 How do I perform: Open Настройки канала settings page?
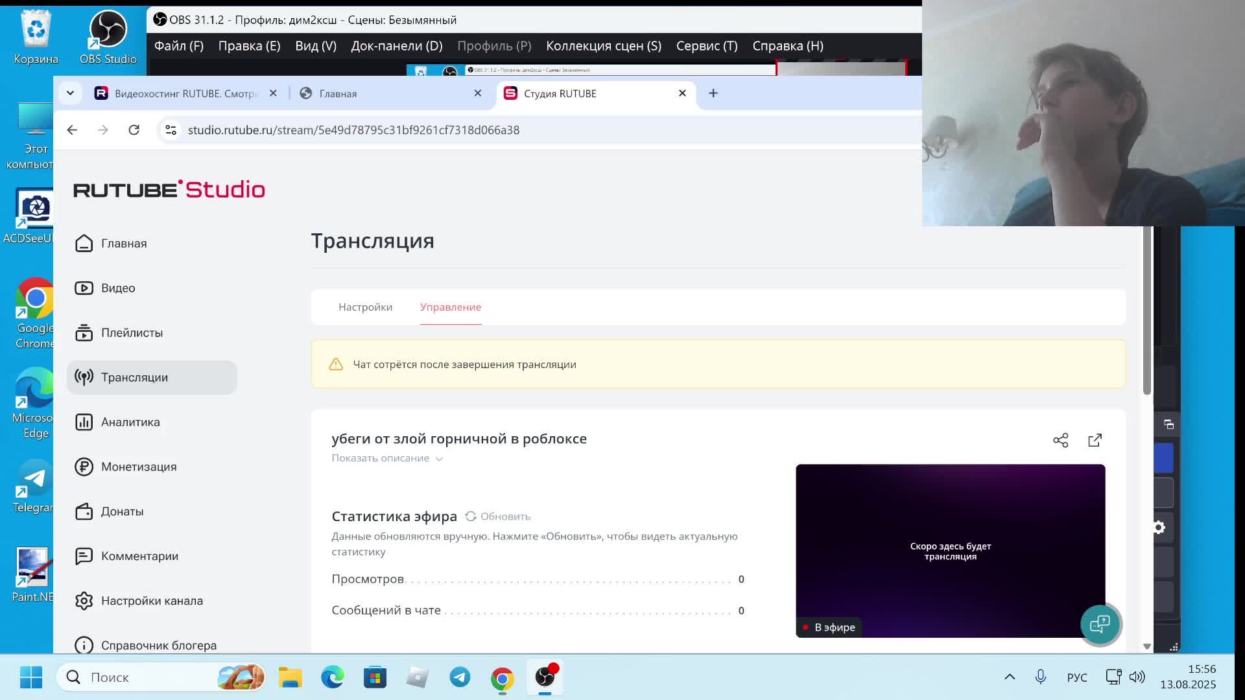pos(151,601)
